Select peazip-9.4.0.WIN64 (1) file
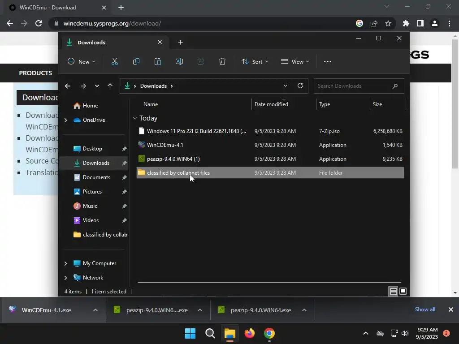The image size is (459, 344). pos(270,159)
